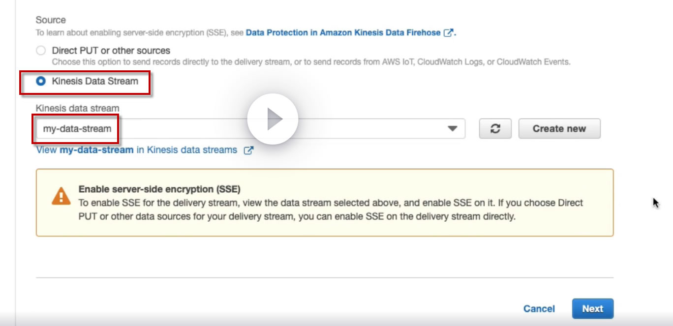673x326 pixels.
Task: Click the orange warning triangle icon
Action: pyautogui.click(x=61, y=196)
